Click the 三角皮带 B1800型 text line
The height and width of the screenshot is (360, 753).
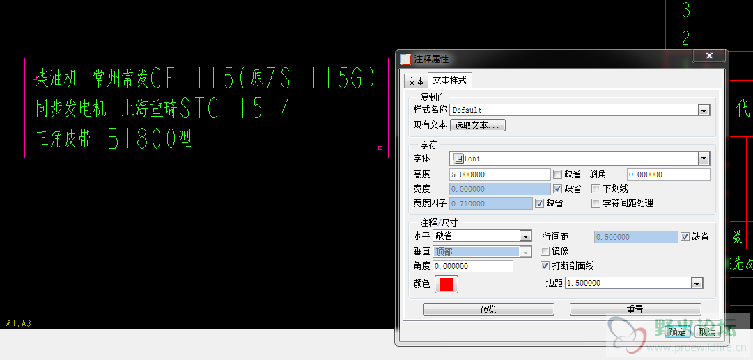tap(114, 140)
